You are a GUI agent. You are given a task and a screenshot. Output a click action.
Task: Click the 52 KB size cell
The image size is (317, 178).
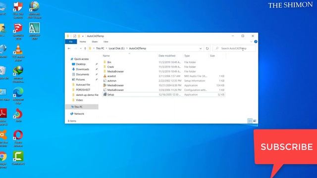coord(221,94)
